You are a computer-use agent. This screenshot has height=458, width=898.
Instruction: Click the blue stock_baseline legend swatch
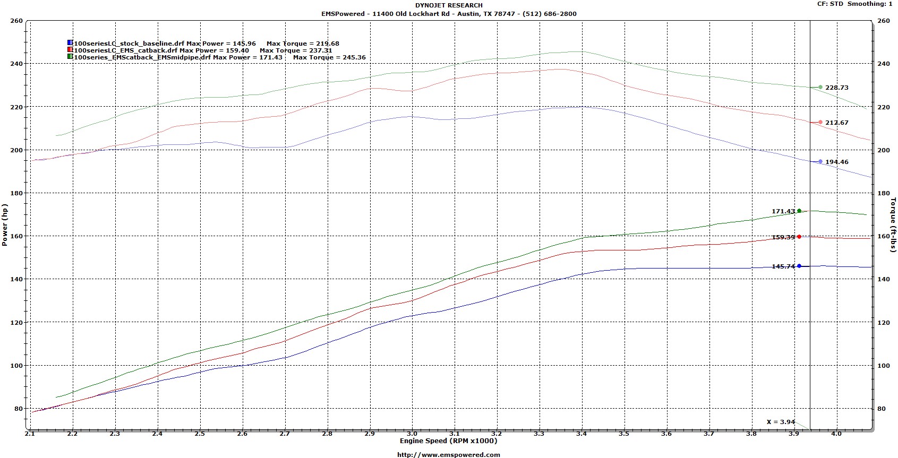click(x=70, y=43)
